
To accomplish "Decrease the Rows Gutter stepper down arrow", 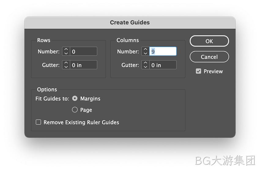I will click(66, 67).
